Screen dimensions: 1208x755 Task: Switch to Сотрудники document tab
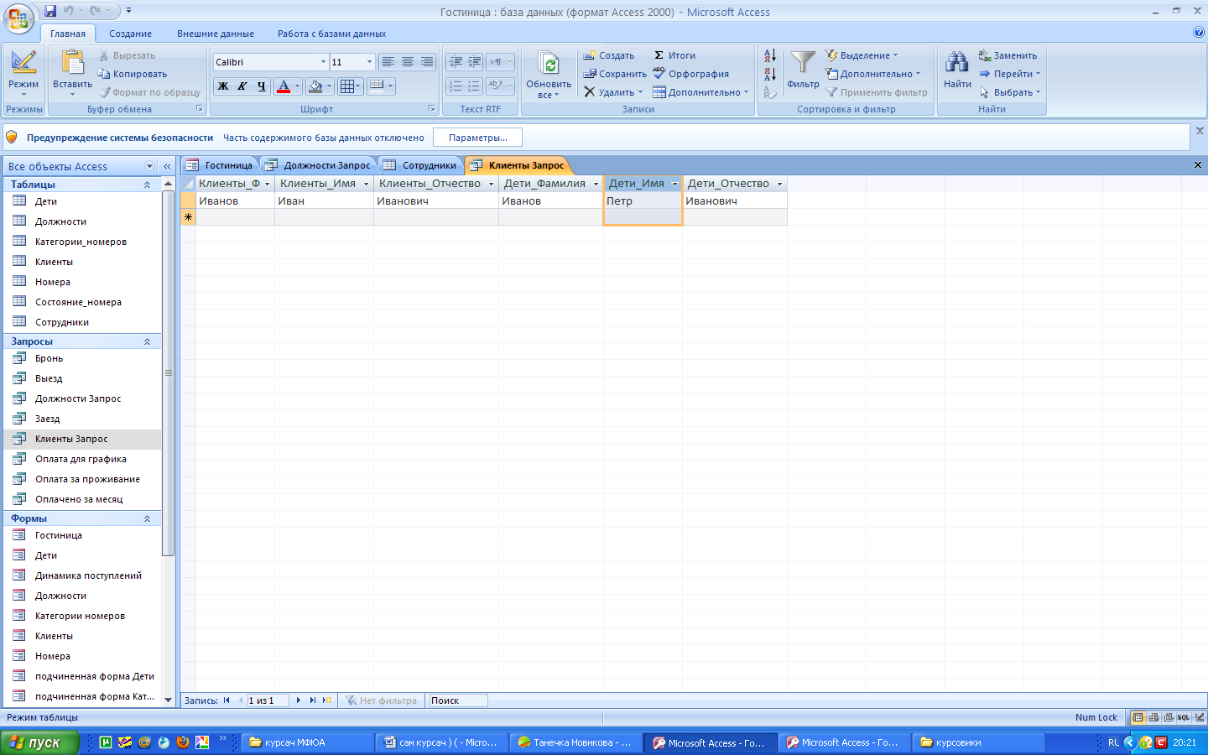pyautogui.click(x=420, y=165)
